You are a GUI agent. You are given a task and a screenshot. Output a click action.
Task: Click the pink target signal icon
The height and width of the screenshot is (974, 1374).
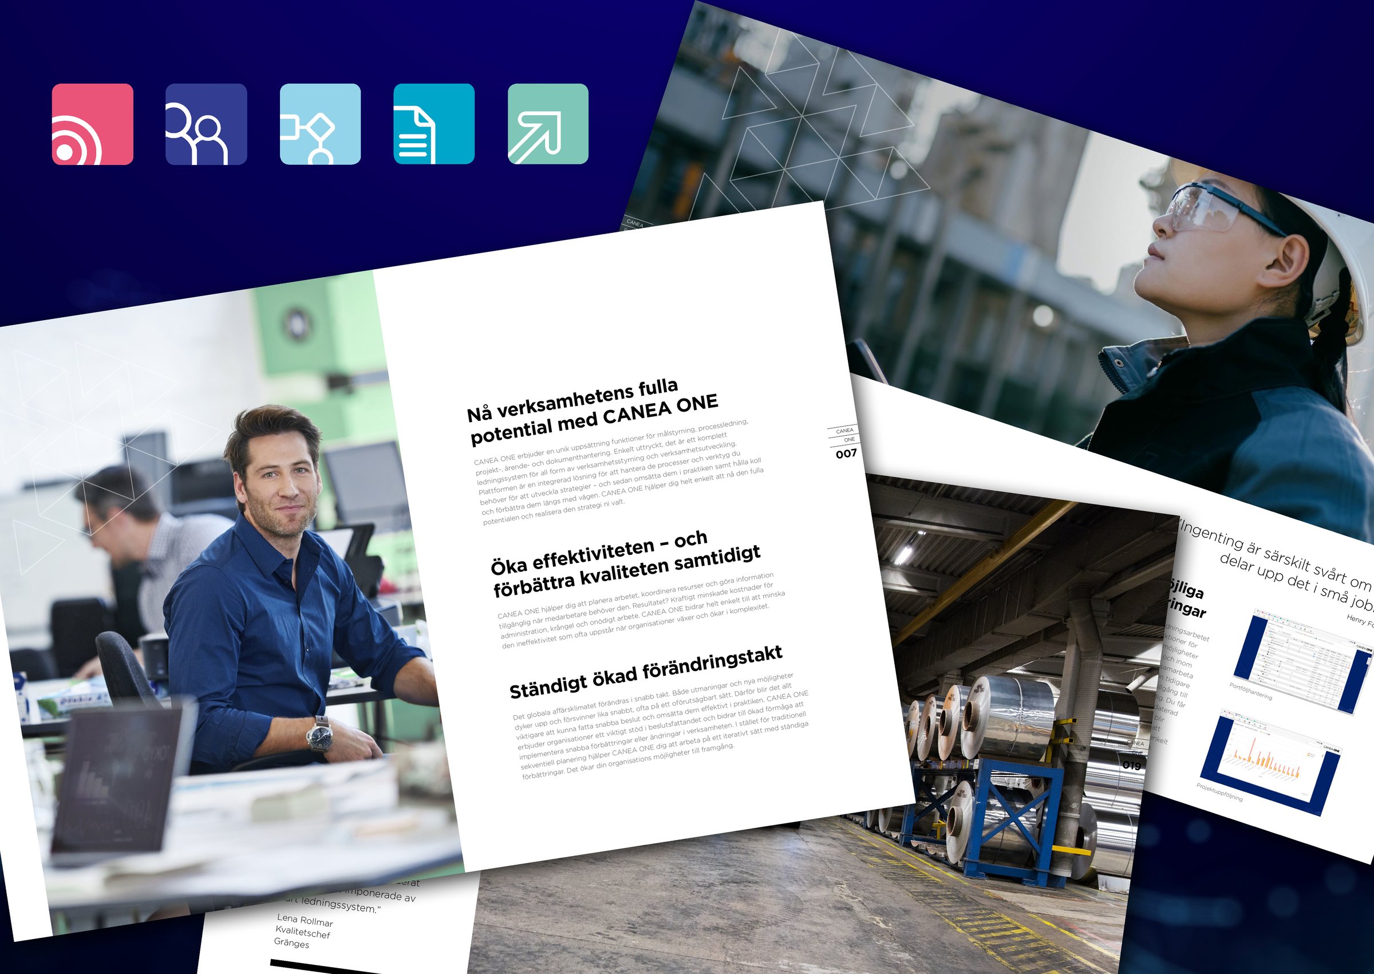[x=92, y=124]
